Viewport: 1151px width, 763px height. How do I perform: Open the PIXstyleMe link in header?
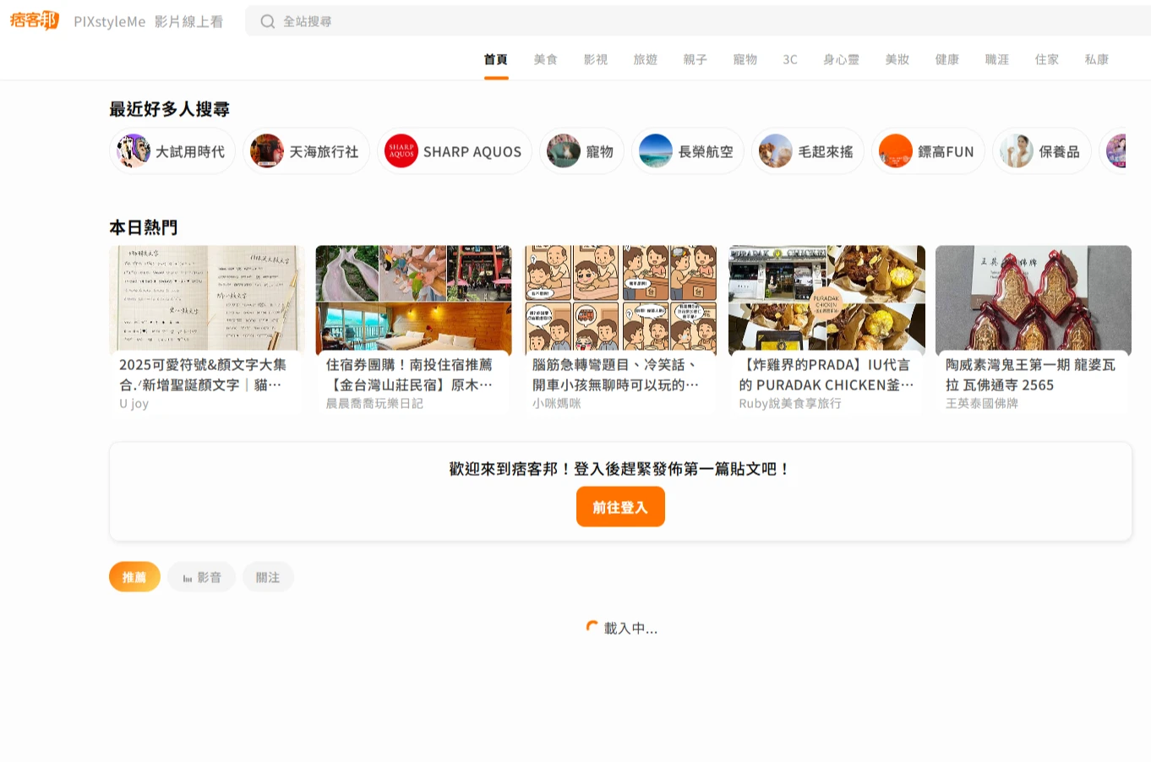[x=109, y=22]
